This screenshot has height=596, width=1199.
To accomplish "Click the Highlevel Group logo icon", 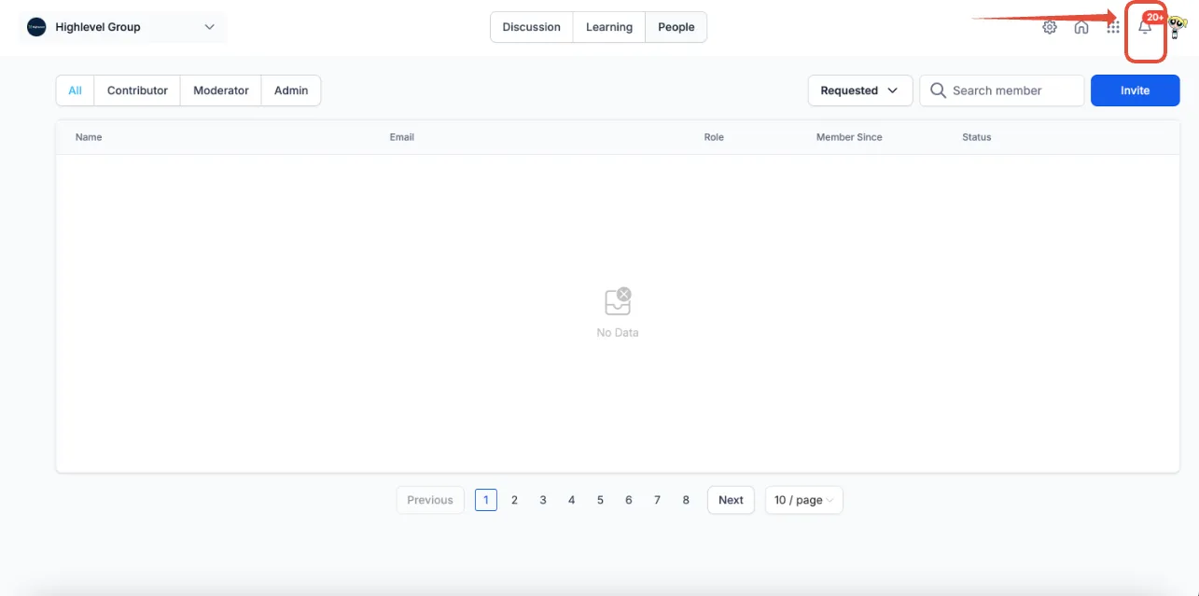I will tap(36, 27).
